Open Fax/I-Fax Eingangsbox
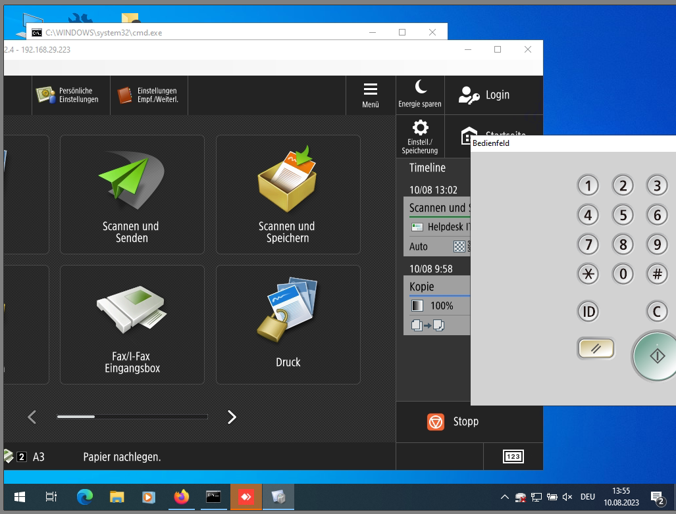The width and height of the screenshot is (676, 514). (132, 325)
